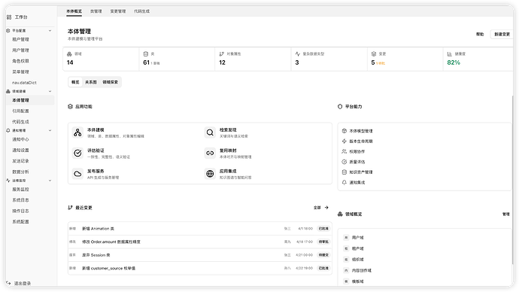This screenshot has height=292, width=519.
Task: Open 评估验证 via its checkmark icon
Action: click(77, 153)
